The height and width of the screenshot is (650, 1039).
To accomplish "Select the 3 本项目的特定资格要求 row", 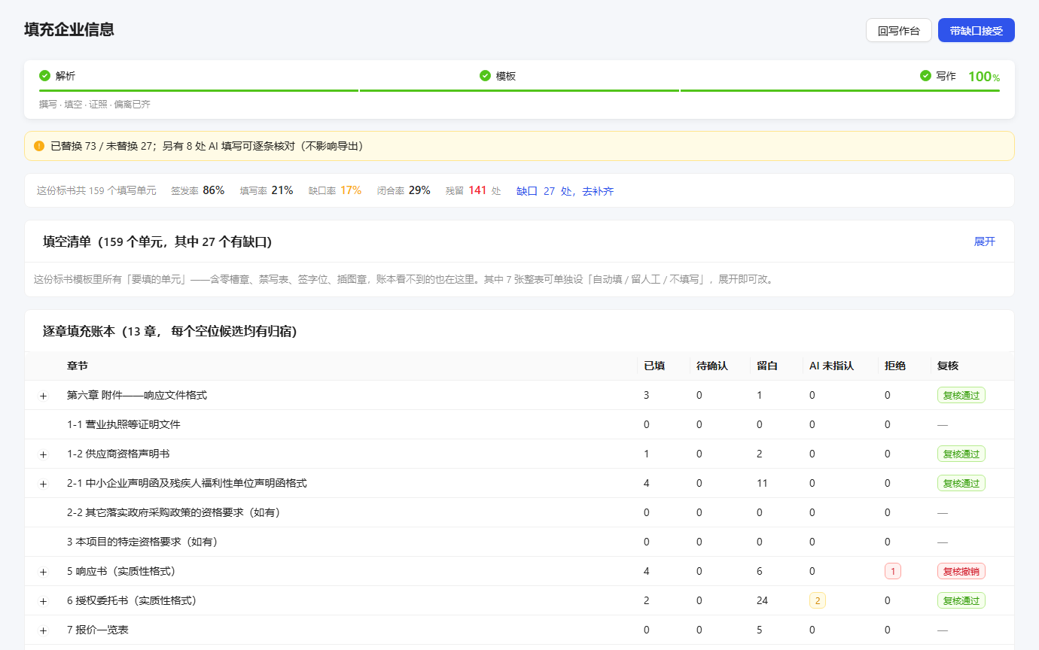I will 519,542.
